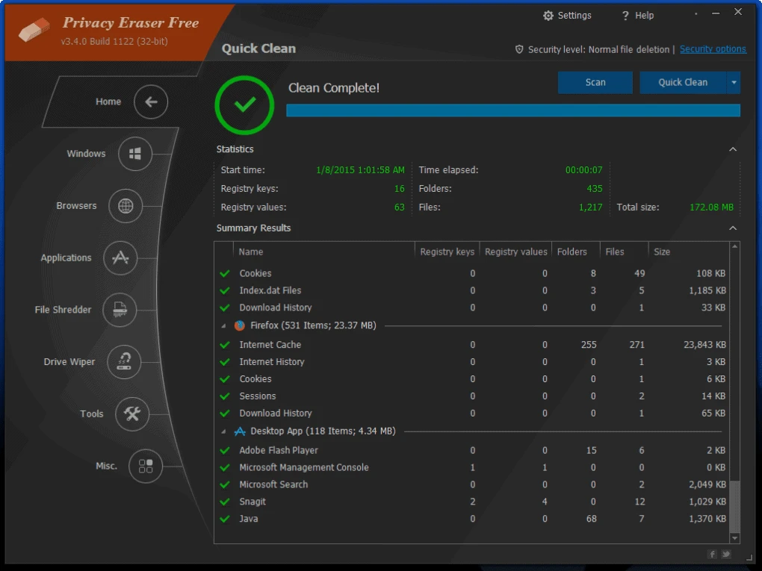Select Tools label in the sidebar
This screenshot has width=762, height=571.
tap(91, 414)
